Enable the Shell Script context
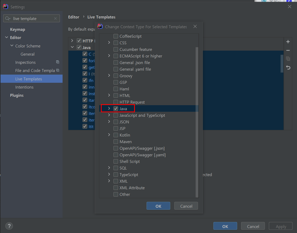This screenshot has width=297, height=233. pos(116,161)
